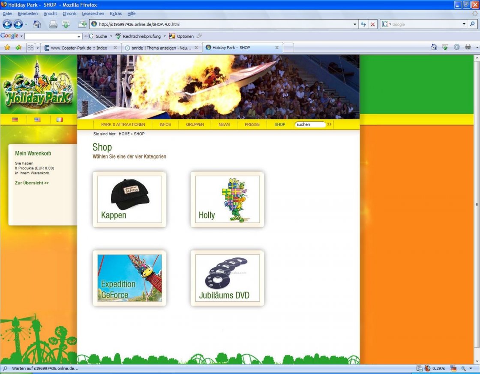Screen dimensions: 480x374
Task: Open the PRESSE navigation link
Action: click(x=252, y=125)
